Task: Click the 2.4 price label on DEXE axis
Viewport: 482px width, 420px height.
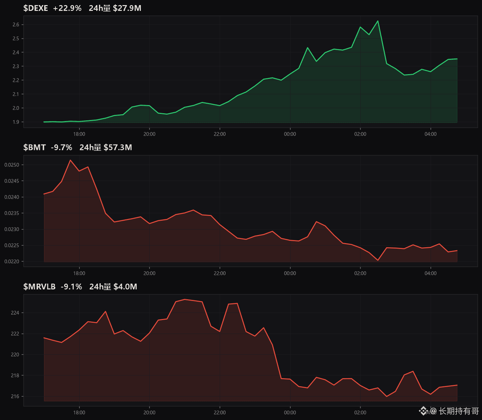Action: tap(16, 52)
